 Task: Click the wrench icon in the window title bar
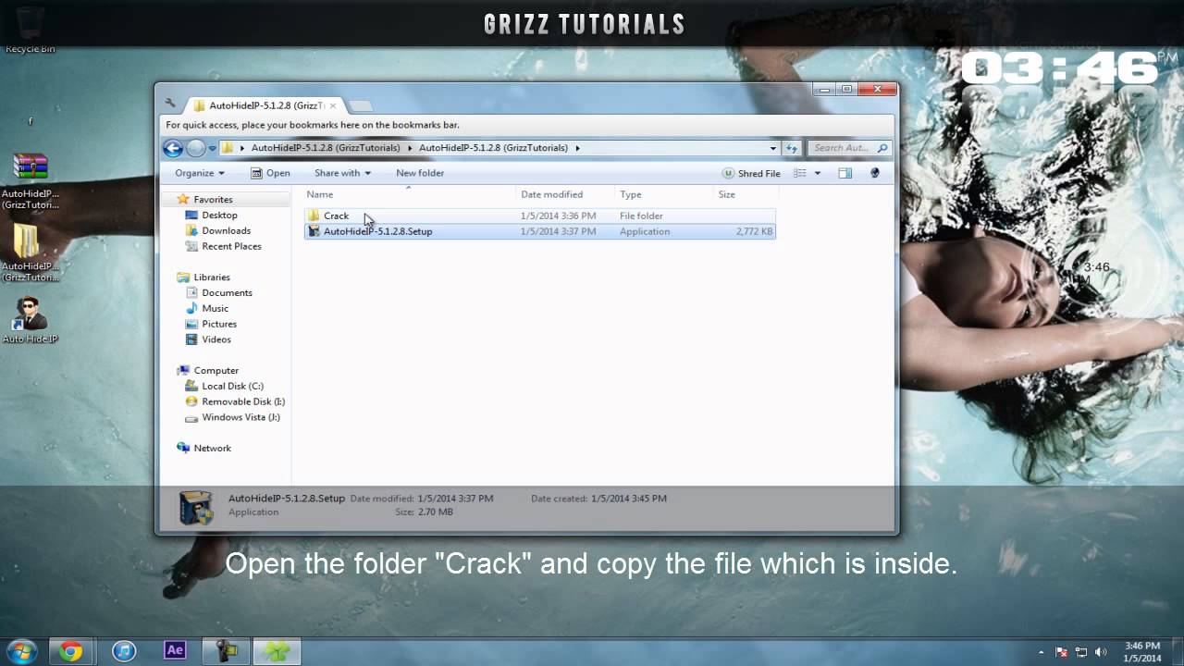click(170, 104)
